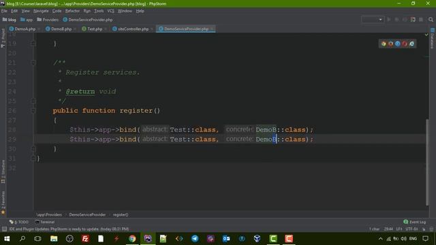Collapse the register function at line 26

33,111
